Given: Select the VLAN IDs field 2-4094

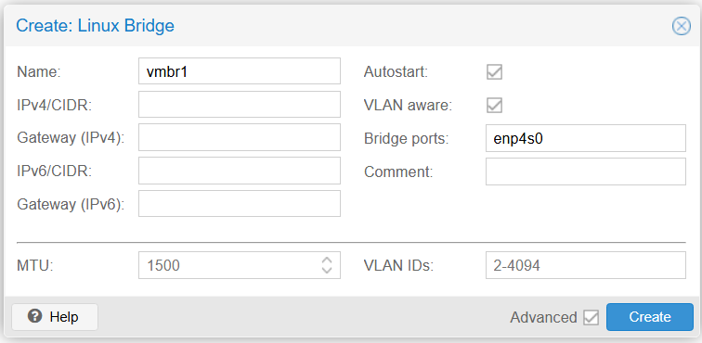Looking at the screenshot, I should pos(586,265).
